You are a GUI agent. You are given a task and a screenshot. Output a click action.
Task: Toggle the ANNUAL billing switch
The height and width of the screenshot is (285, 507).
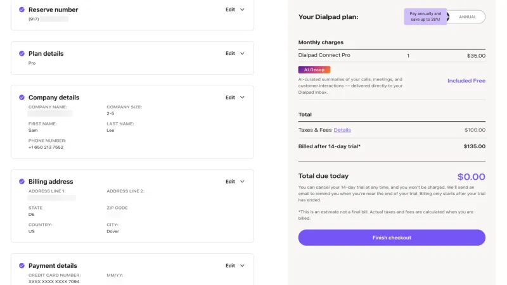[x=466, y=17]
